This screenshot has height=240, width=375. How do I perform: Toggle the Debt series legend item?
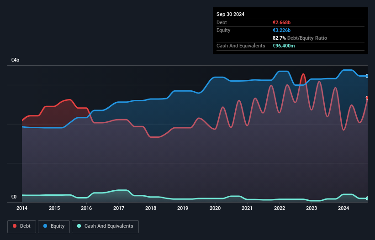[x=22, y=226]
